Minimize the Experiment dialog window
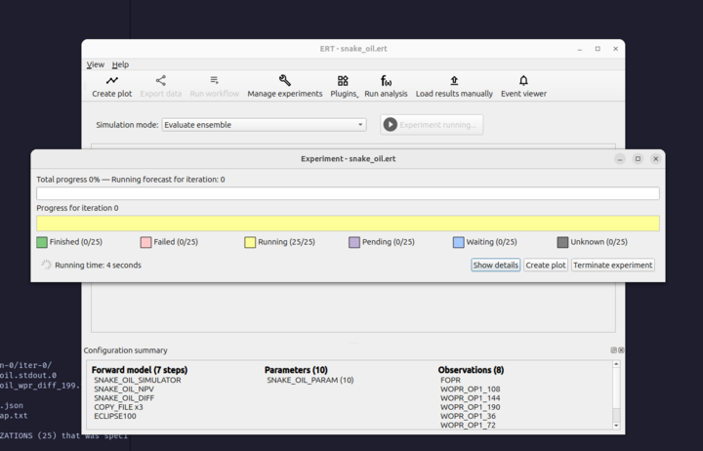This screenshot has height=451, width=703. 620,159
